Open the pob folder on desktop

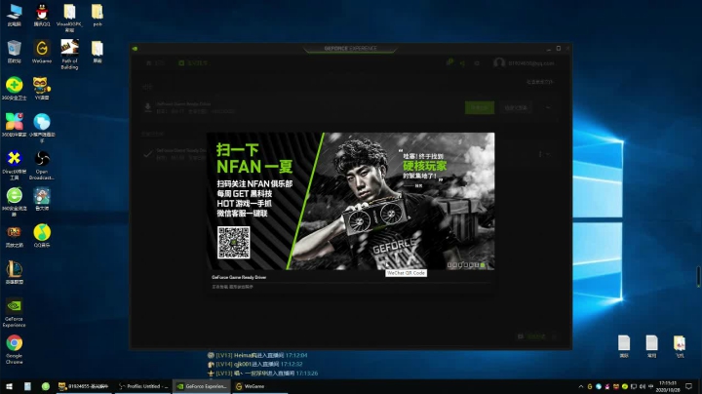point(97,15)
